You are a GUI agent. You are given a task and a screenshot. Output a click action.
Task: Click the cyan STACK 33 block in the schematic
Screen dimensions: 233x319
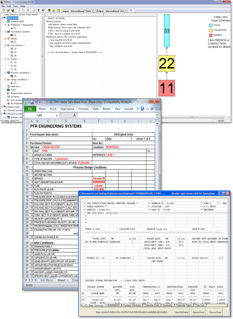point(167,31)
